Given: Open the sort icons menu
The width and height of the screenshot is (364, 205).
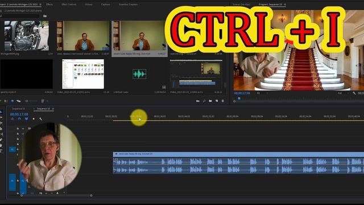Looking at the screenshot, I should (x=43, y=101).
